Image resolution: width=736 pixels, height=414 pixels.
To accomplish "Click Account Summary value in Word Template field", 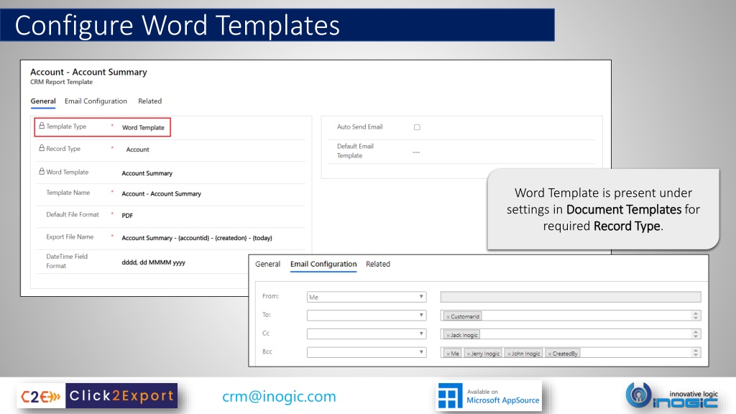I will point(147,172).
